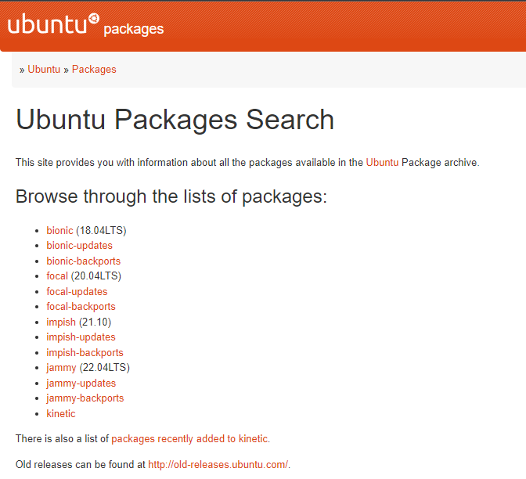This screenshot has width=526, height=479.
Task: Go to the jammy-updates list
Action: [x=81, y=383]
